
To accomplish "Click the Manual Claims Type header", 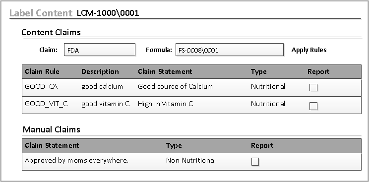I will pyautogui.click(x=174, y=146).
